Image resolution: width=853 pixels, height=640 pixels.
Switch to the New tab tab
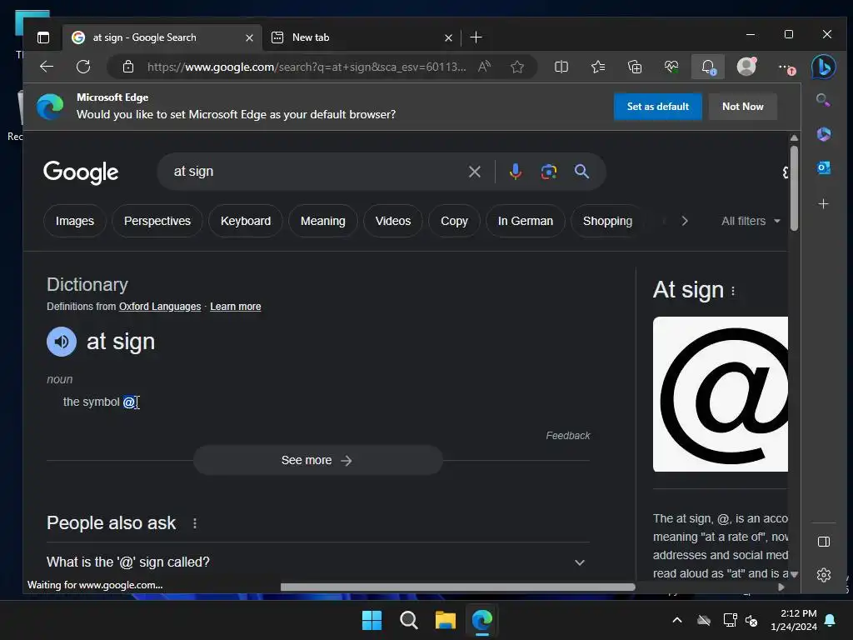click(362, 37)
